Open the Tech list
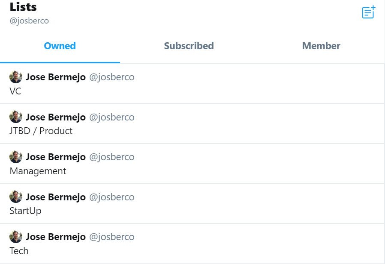The width and height of the screenshot is (385, 264). (19, 251)
